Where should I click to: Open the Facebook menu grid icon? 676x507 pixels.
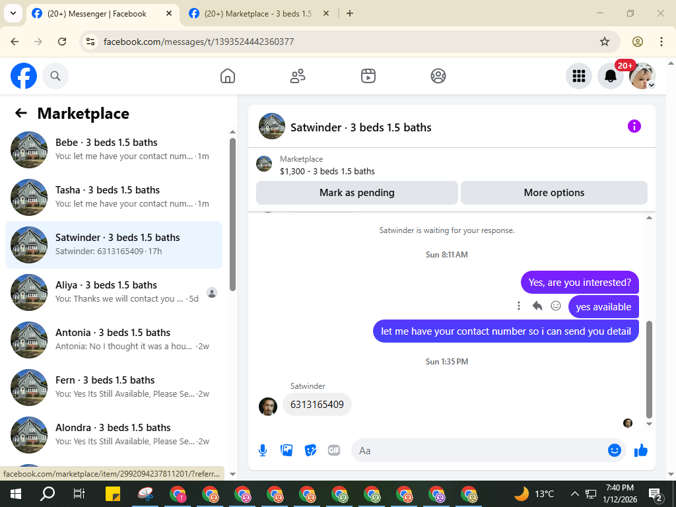(x=578, y=76)
